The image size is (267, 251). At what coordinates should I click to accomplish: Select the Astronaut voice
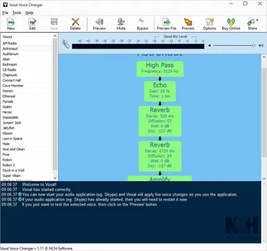point(26,48)
